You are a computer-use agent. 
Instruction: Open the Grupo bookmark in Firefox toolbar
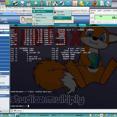18,11
